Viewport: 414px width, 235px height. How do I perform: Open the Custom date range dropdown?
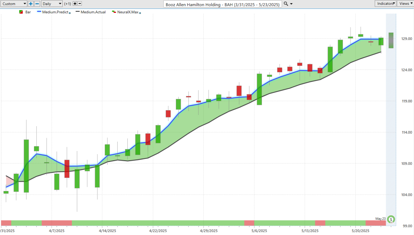pyautogui.click(x=14, y=4)
